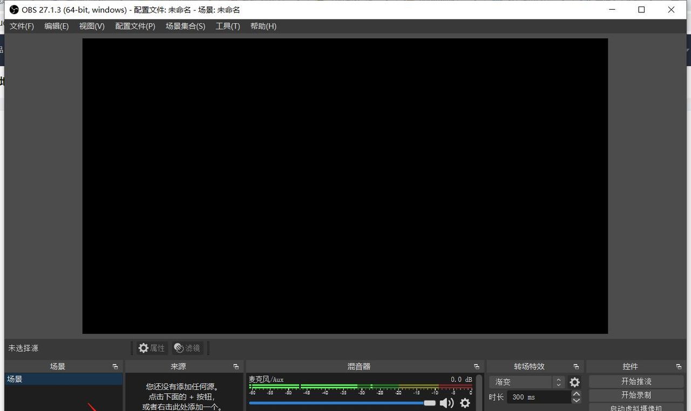Click the 0.0 dB level readout
691x411 pixels.
(x=462, y=379)
